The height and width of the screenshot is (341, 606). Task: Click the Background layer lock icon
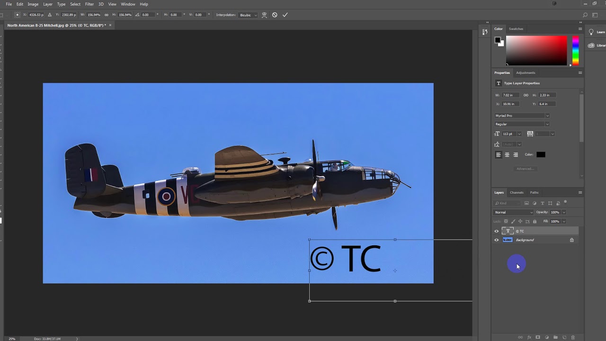click(x=571, y=240)
